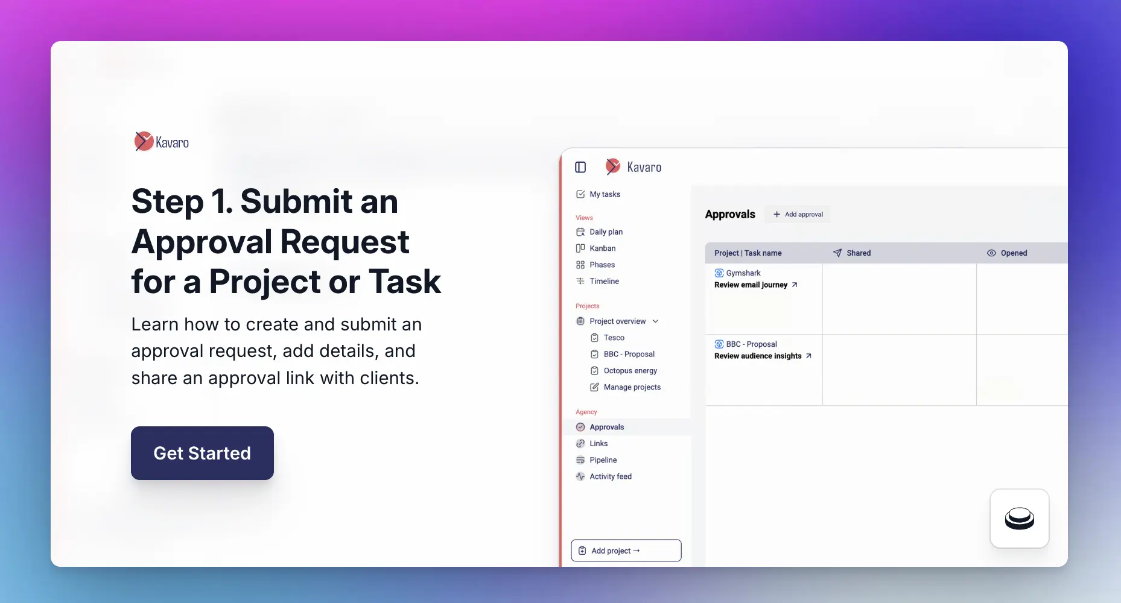Click the Get Started button

[202, 453]
